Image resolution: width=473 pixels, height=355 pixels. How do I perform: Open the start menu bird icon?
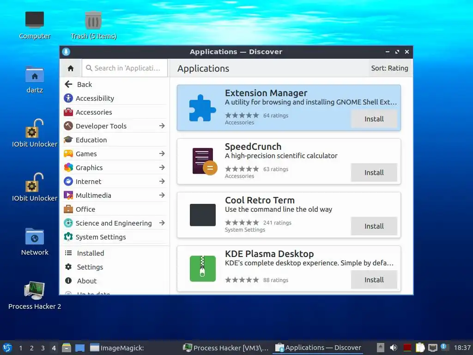pos(7,348)
